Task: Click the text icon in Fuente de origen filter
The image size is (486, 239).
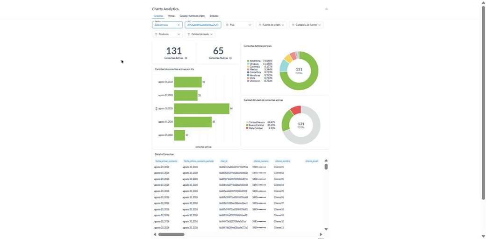Action: coord(260,25)
